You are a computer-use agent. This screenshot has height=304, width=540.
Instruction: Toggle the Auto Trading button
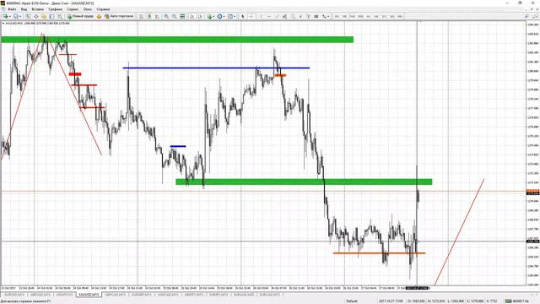coord(119,16)
